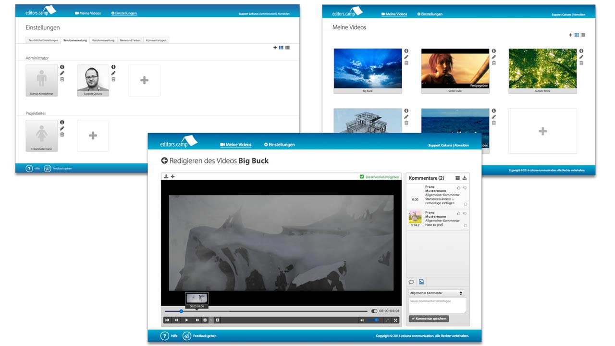Click the Neues Kommentar hinzufügen text field
This screenshot has width=615, height=346.
point(437,305)
